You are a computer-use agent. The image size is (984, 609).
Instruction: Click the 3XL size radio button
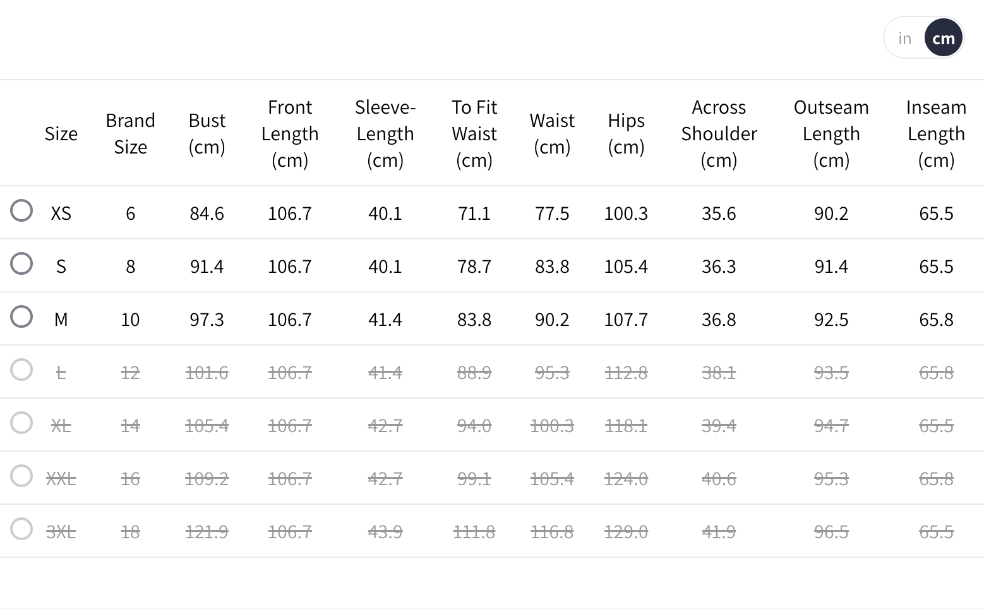point(21,529)
